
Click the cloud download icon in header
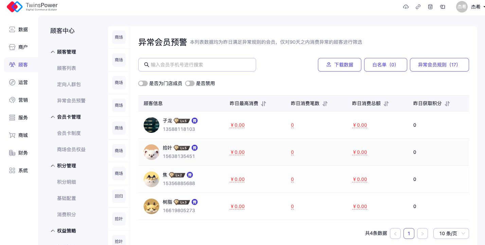[x=406, y=7]
